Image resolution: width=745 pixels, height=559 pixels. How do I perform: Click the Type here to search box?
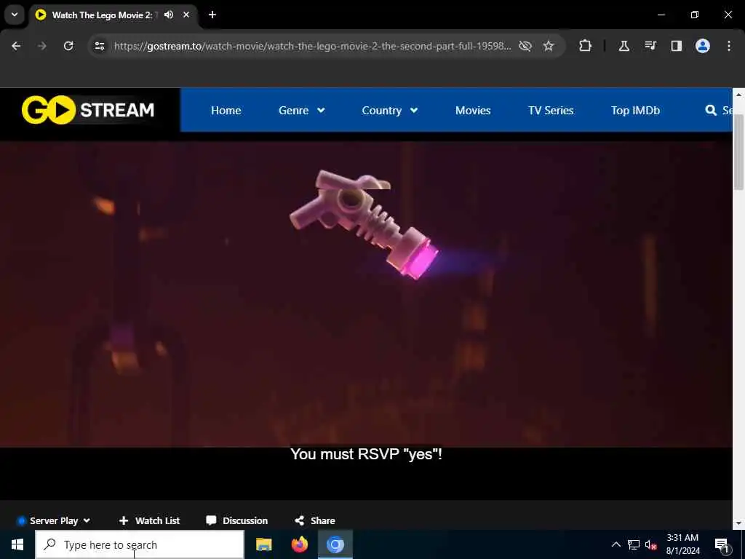coord(140,544)
